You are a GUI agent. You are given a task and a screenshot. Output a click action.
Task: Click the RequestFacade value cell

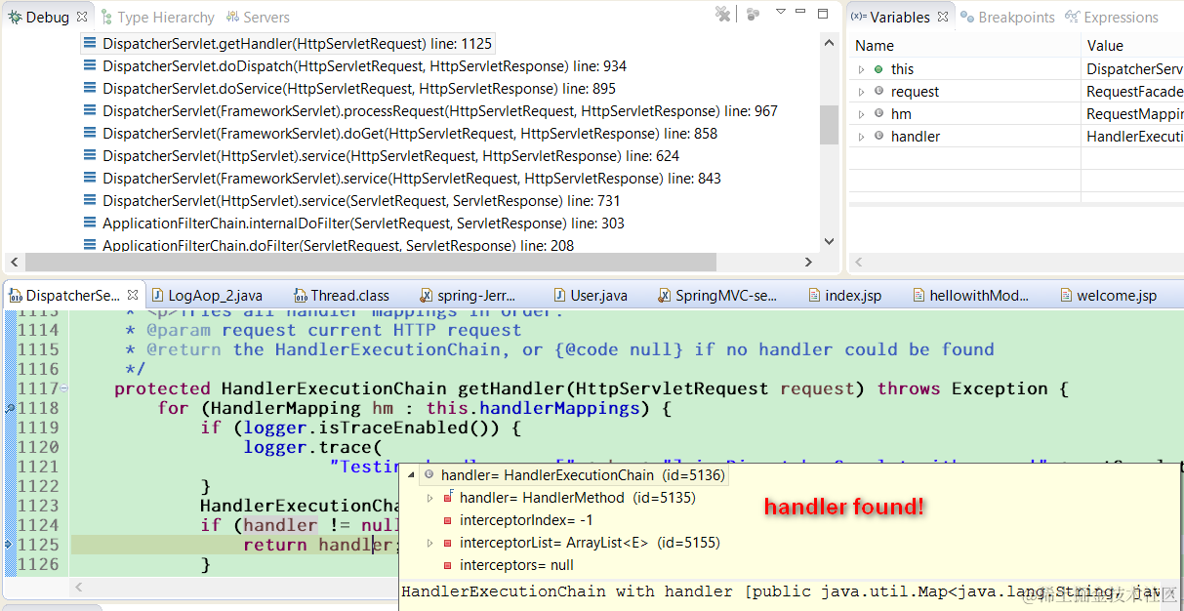(1134, 92)
